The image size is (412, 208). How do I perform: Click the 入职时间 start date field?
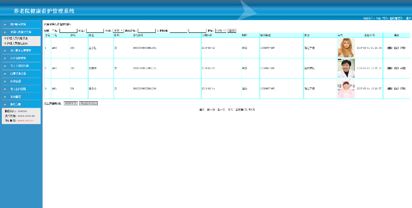[x=179, y=31]
